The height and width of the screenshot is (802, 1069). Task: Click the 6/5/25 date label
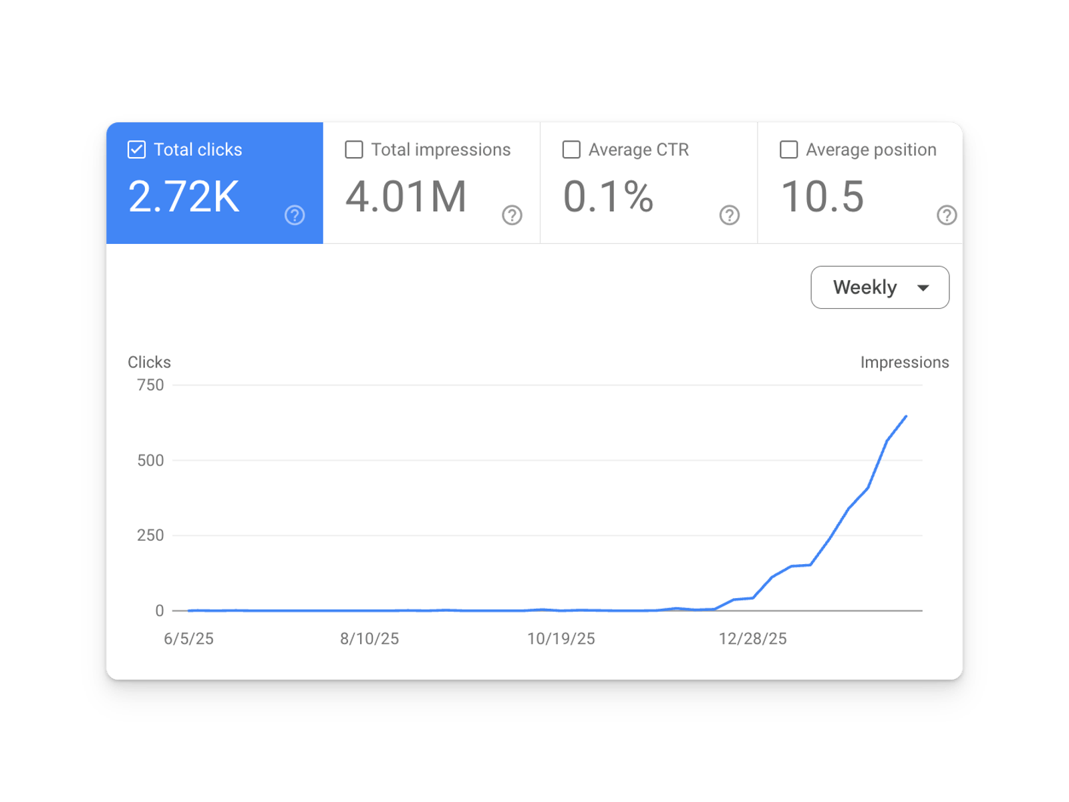click(x=188, y=639)
